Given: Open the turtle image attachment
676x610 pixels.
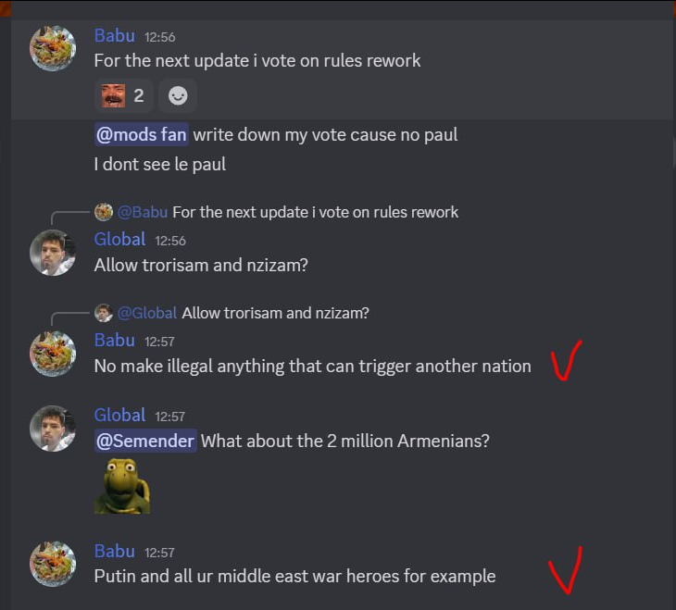Looking at the screenshot, I should point(122,486).
